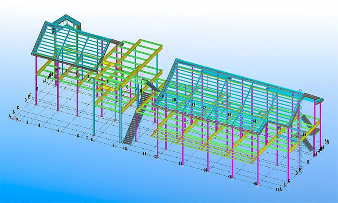338x203 pixels.
Task: Click grid line label N near the top left
Action: pyautogui.click(x=56, y=69)
